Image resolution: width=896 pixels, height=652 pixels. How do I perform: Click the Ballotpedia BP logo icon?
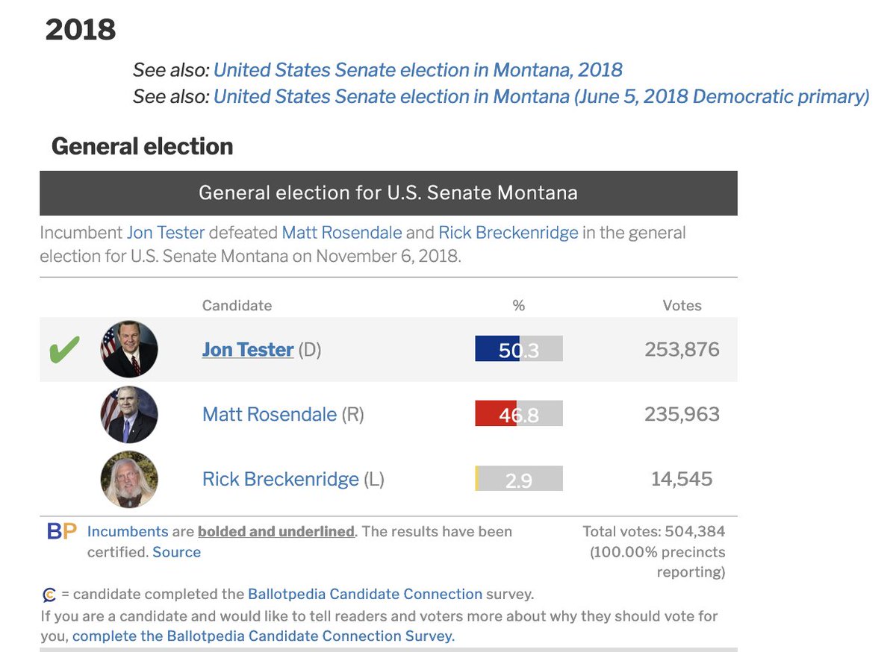click(x=62, y=532)
